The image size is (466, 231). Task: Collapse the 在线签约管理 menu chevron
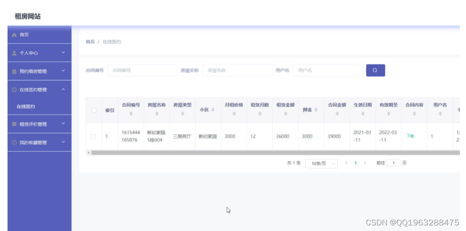coord(63,89)
